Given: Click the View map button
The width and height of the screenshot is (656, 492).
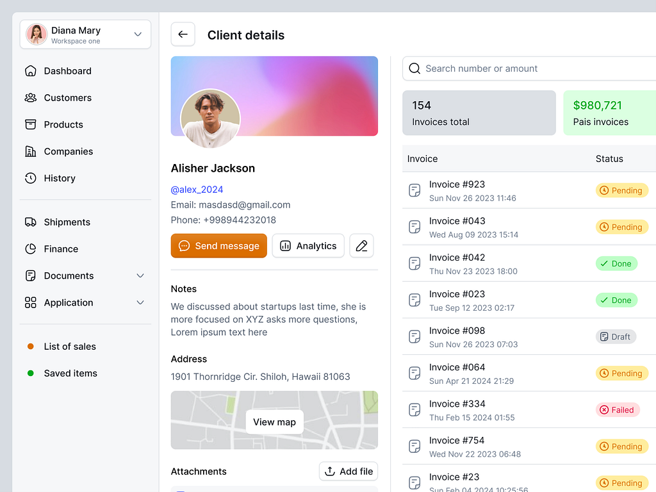Looking at the screenshot, I should tap(274, 422).
